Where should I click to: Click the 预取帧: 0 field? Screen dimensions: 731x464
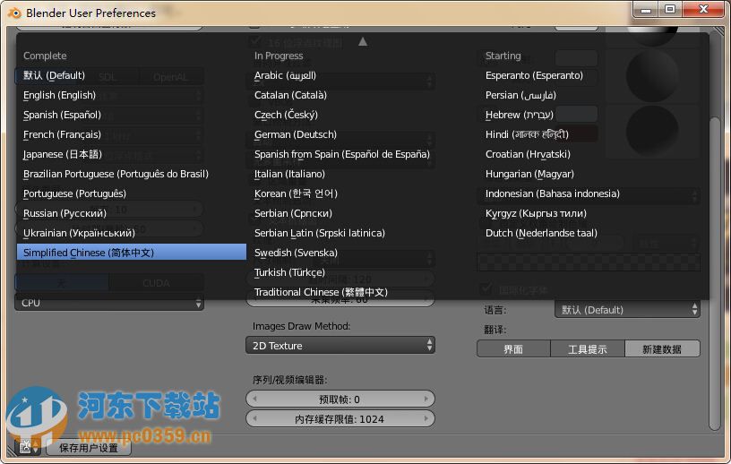[340, 400]
